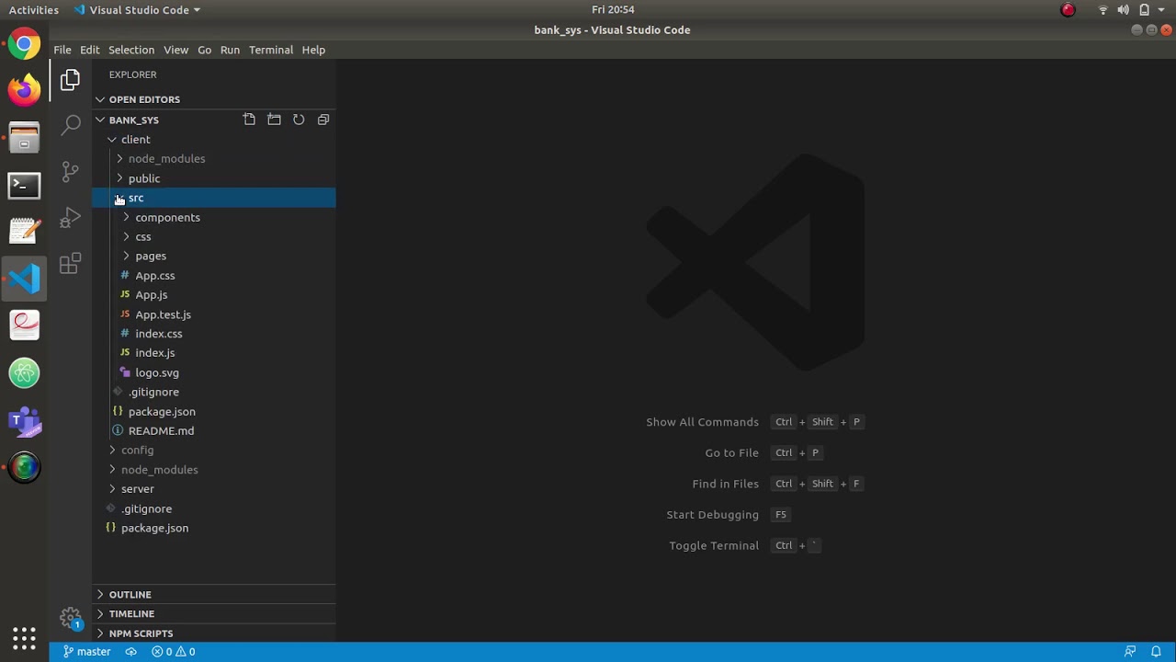Open the text editor from the dock
The height and width of the screenshot is (662, 1176).
click(x=25, y=231)
